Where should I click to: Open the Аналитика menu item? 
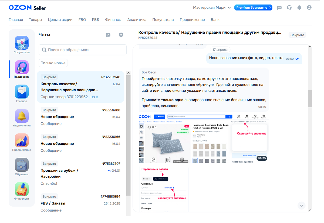[137, 20]
